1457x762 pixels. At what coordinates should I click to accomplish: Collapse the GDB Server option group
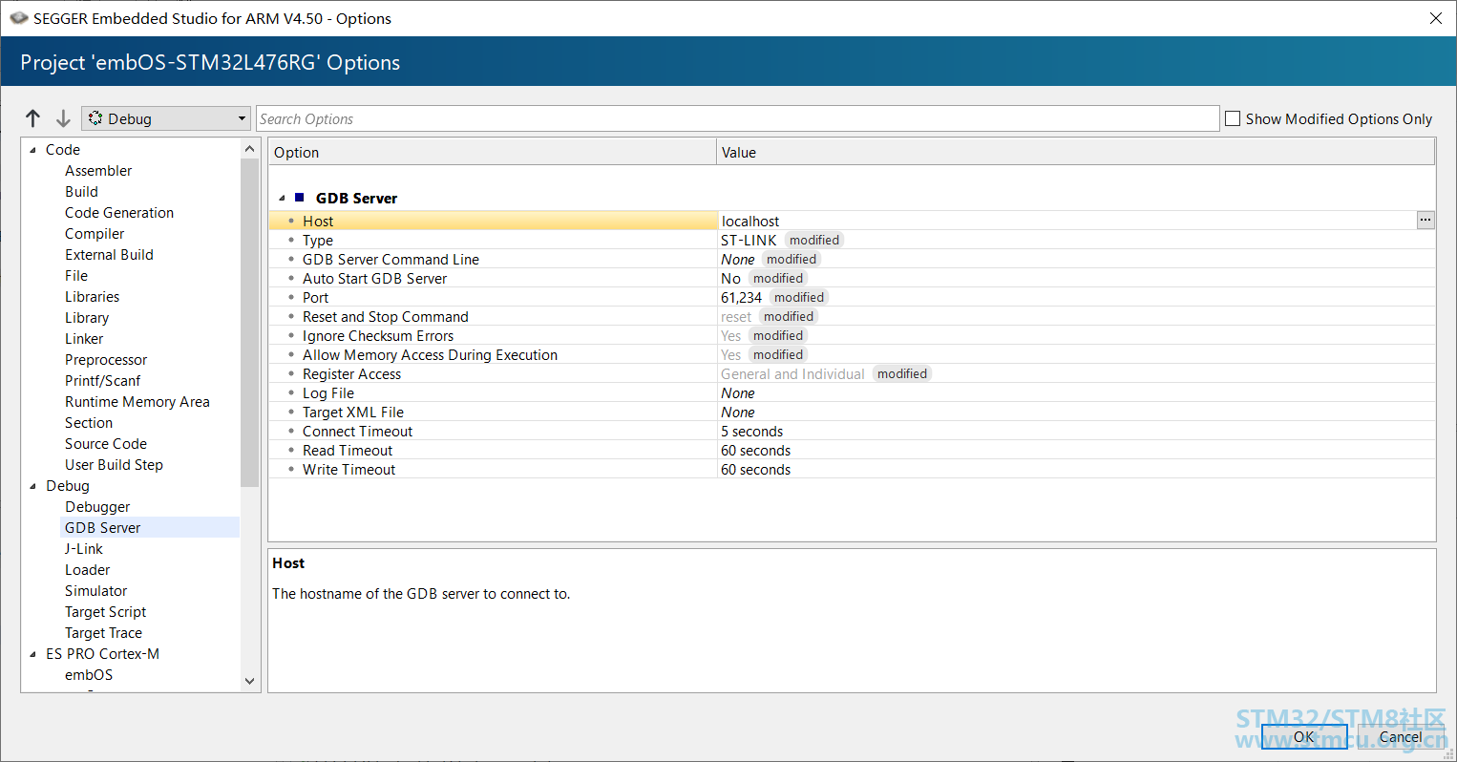click(282, 199)
